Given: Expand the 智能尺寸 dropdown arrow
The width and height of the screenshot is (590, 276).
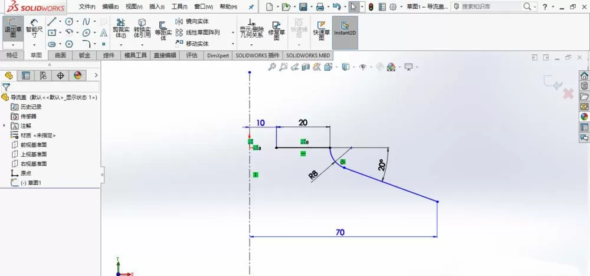Looking at the screenshot, I should 34,45.
